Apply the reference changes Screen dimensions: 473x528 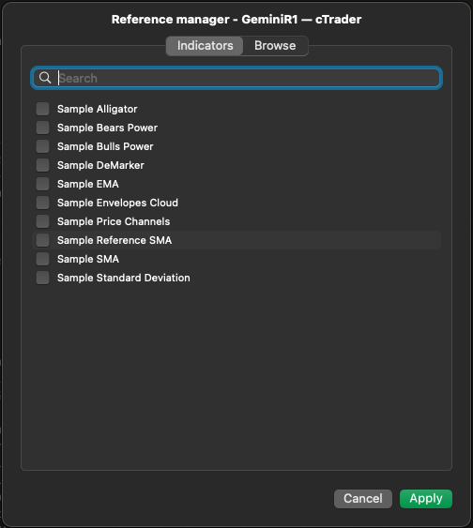426,498
